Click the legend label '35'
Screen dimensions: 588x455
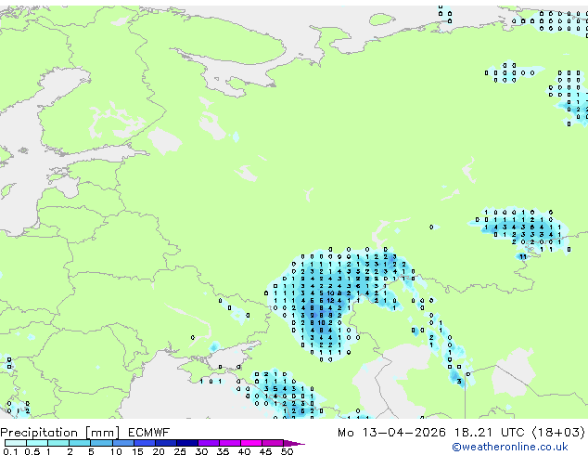coord(223,451)
